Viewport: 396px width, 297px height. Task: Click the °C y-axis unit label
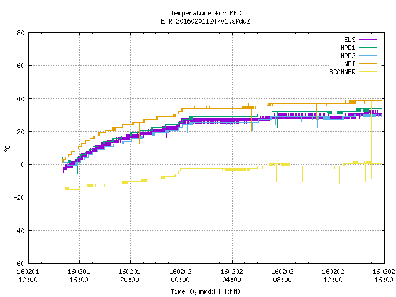click(7, 148)
